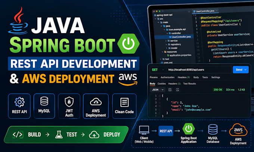The height and width of the screenshot is (152, 254).
Task: Collapse the main folder chevron
Action: point(159,22)
